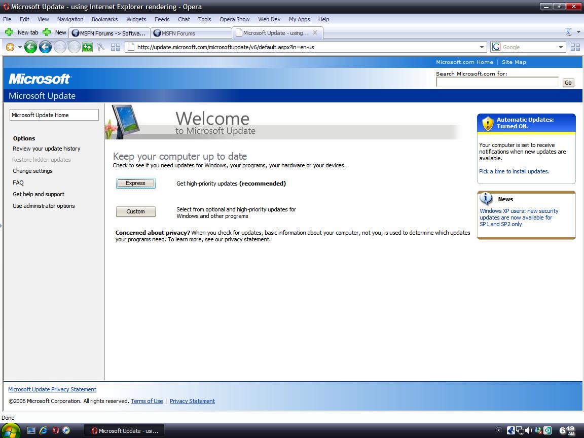This screenshot has height=438, width=584.
Task: Click the grid icon left of address bar
Action: 116,47
